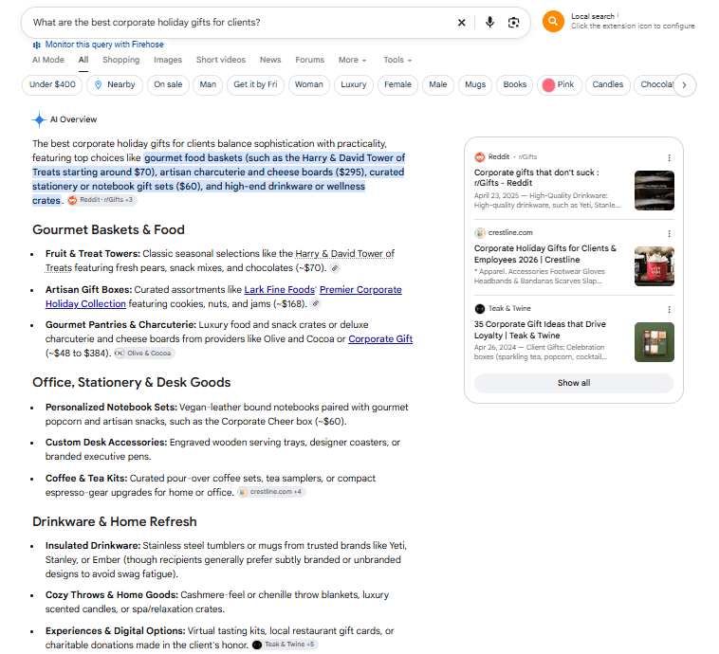Click the Reddit result thumbnail image

(x=654, y=191)
